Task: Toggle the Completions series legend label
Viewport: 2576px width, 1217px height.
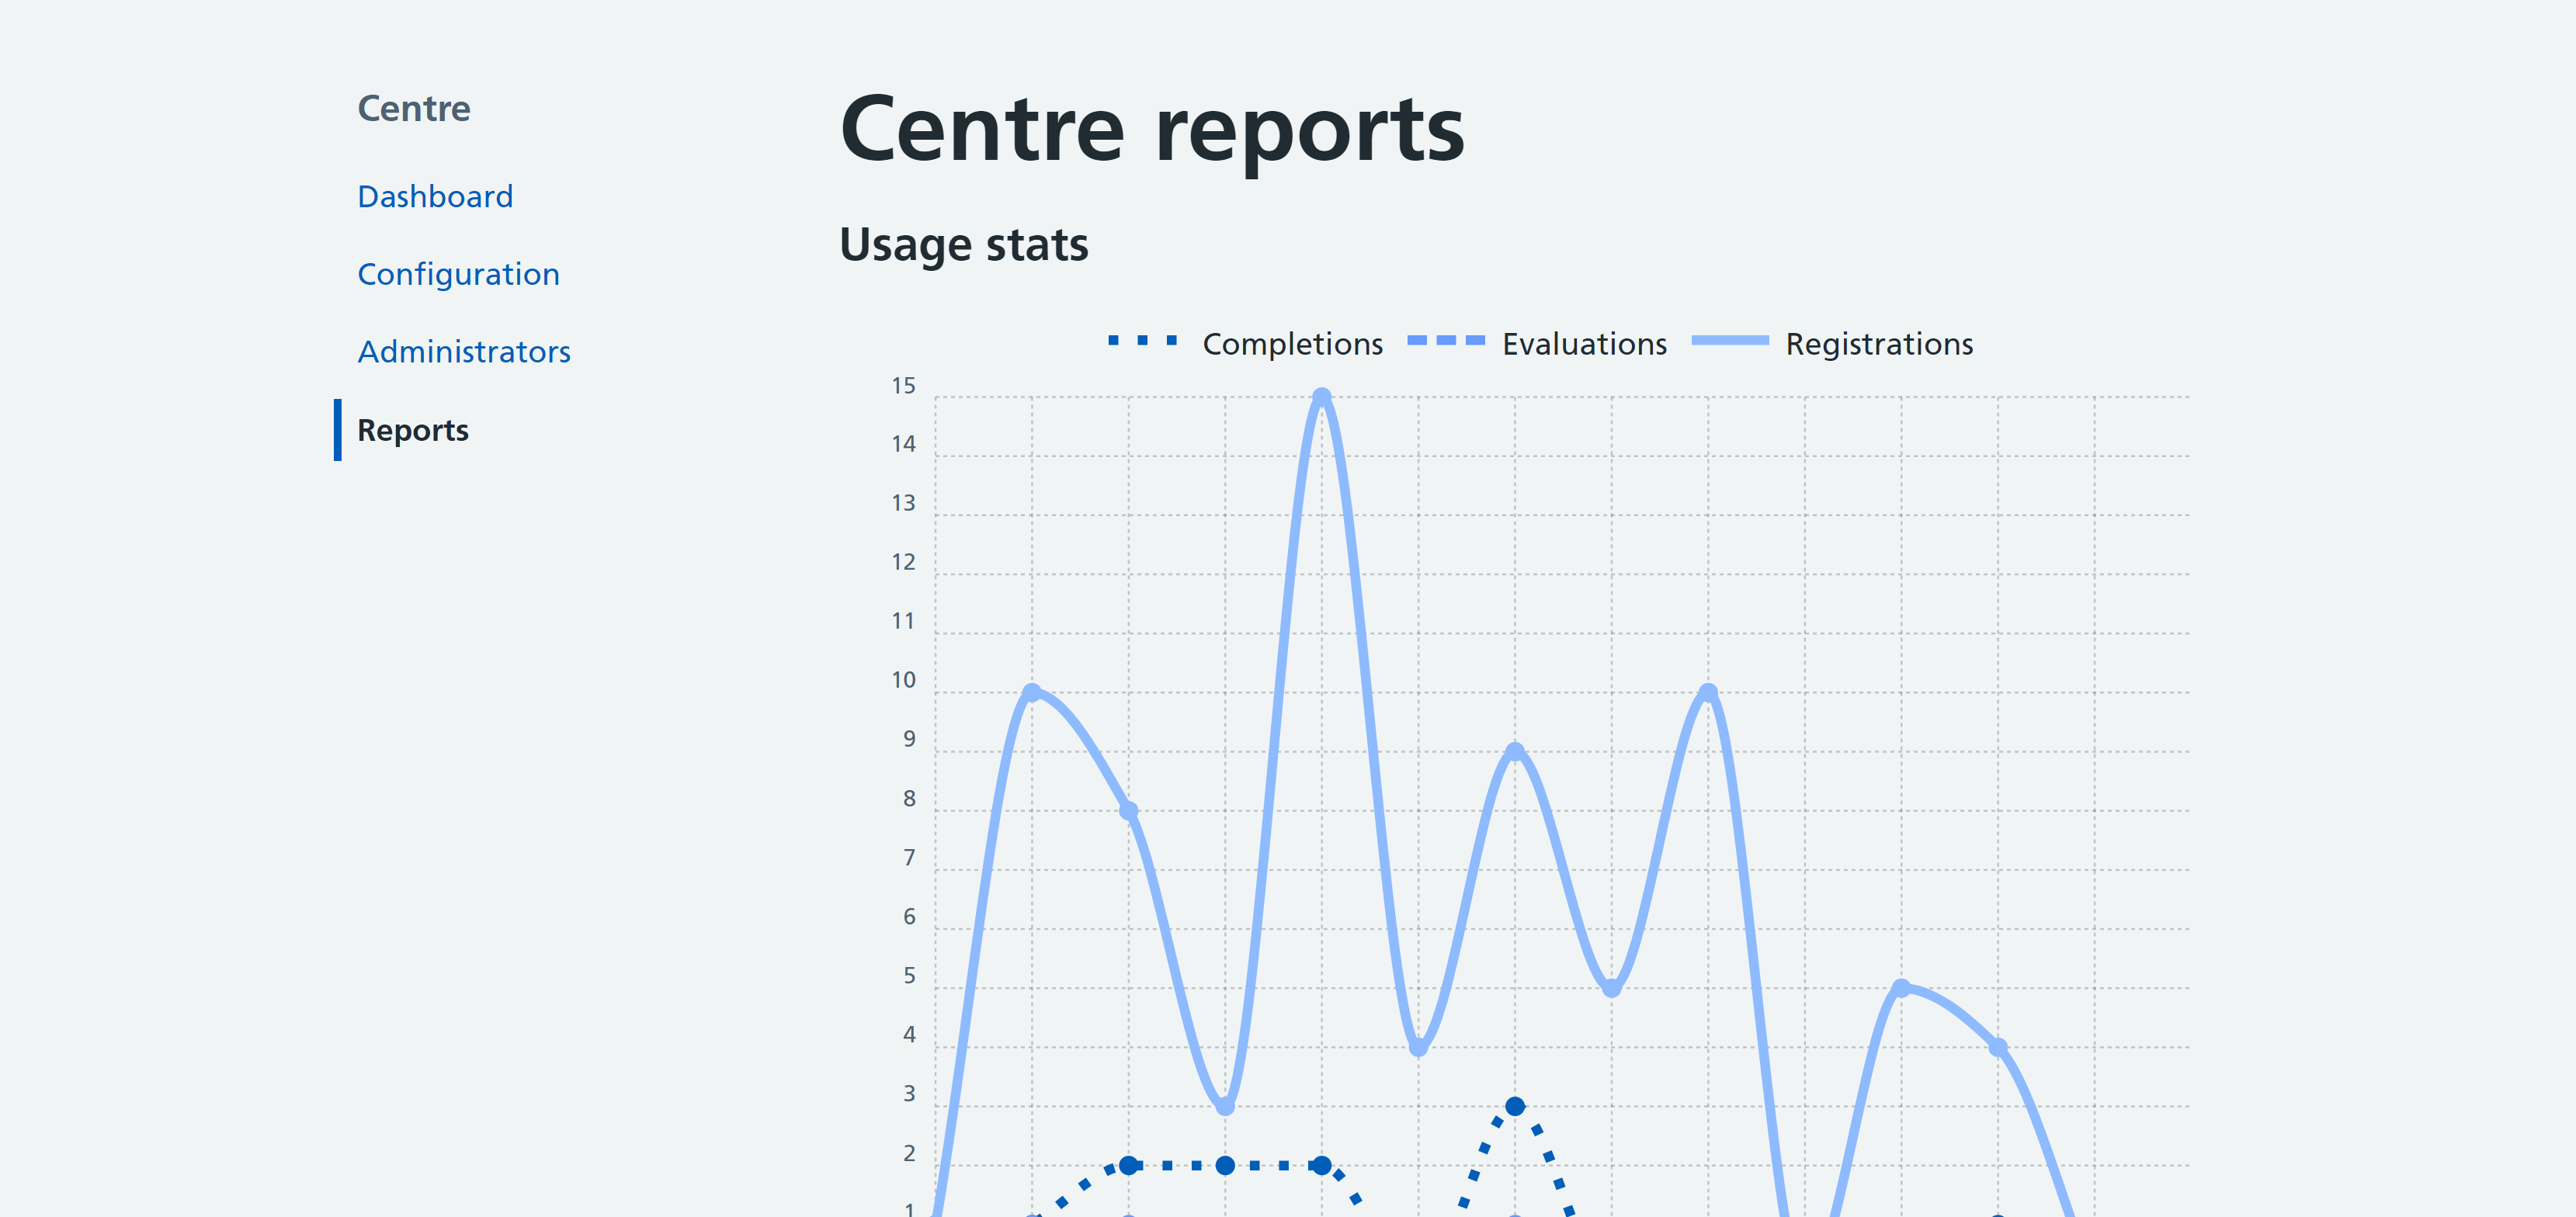Action: pyautogui.click(x=1292, y=344)
